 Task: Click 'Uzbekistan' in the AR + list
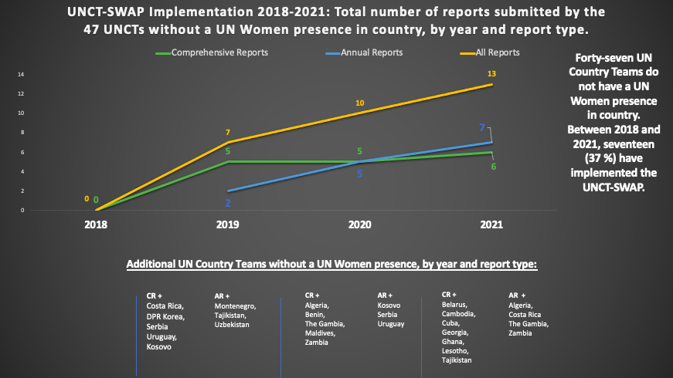point(232,325)
